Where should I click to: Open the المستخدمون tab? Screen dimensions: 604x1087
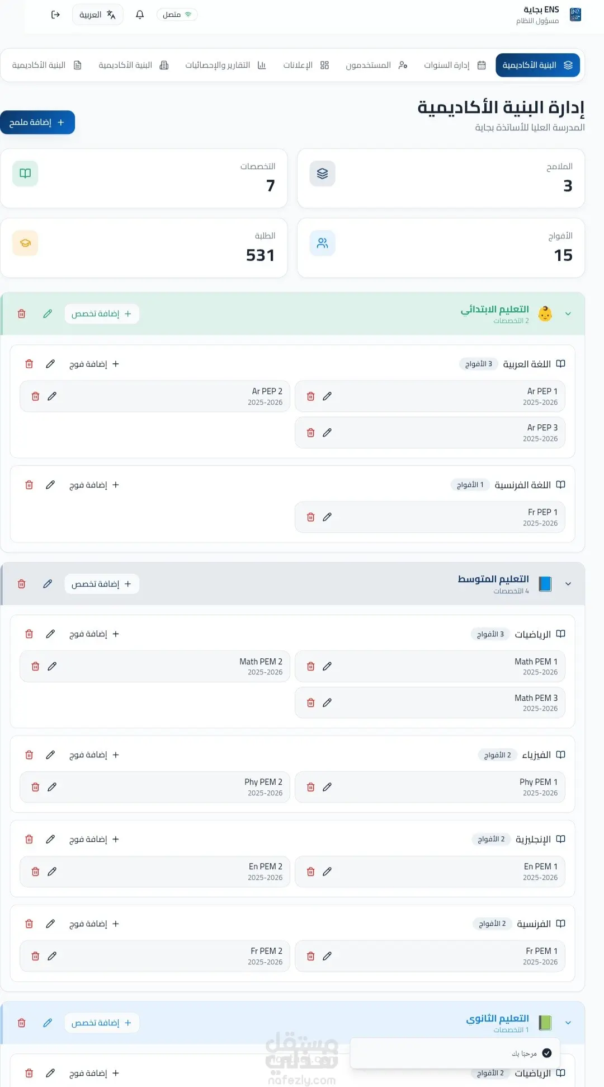[376, 65]
